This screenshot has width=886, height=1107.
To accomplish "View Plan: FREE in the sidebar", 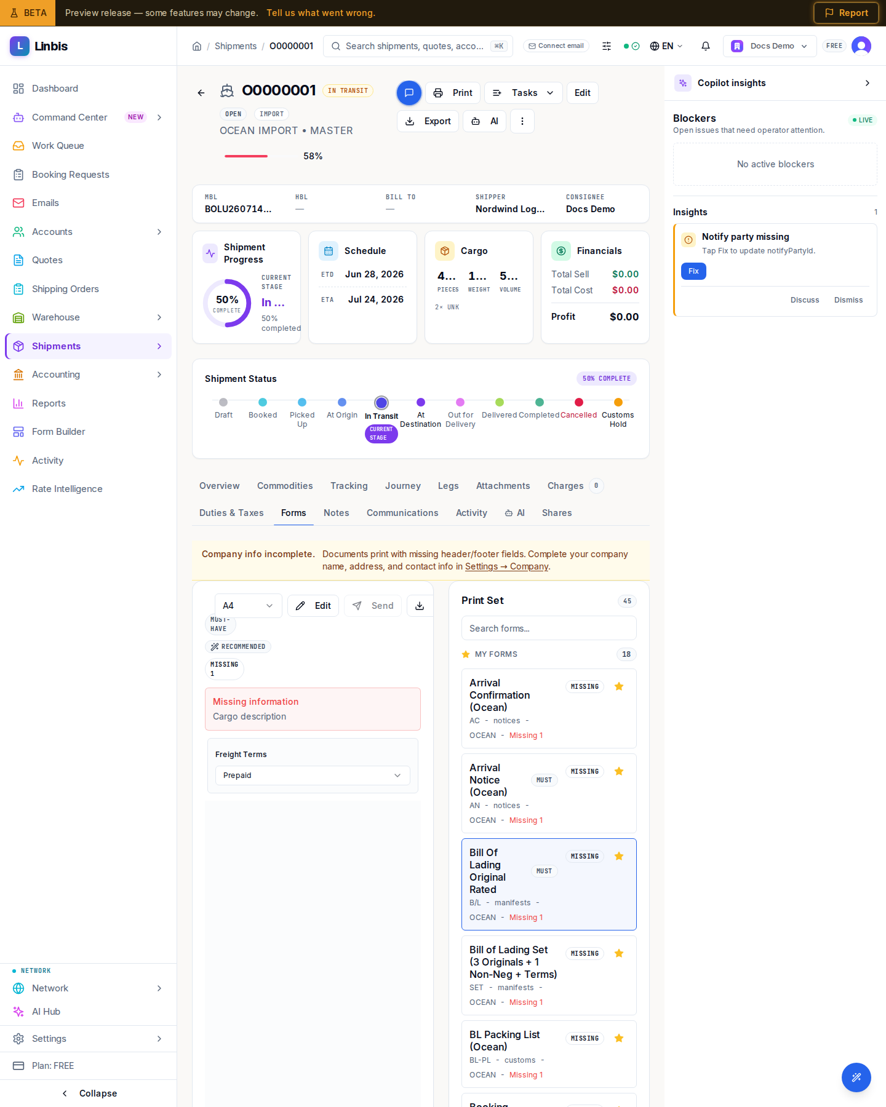I will tap(88, 1066).
